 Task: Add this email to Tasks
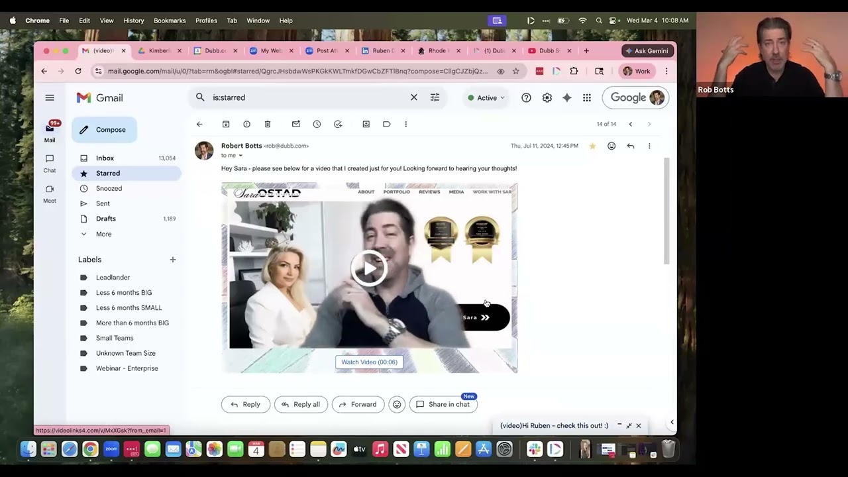338,124
